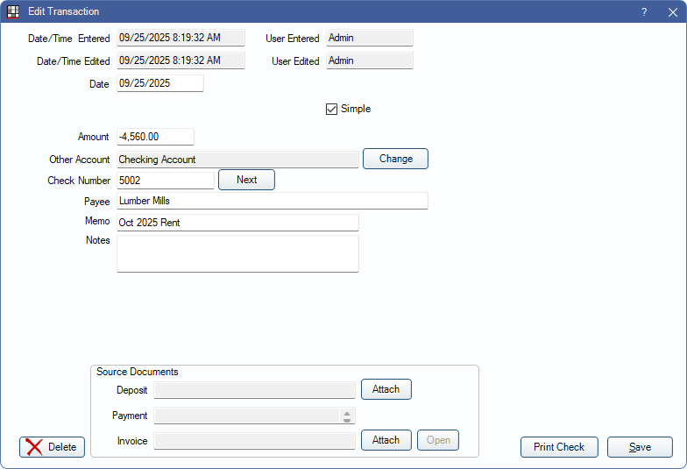Uncheck the Simple checkbox
The image size is (687, 469).
point(332,109)
